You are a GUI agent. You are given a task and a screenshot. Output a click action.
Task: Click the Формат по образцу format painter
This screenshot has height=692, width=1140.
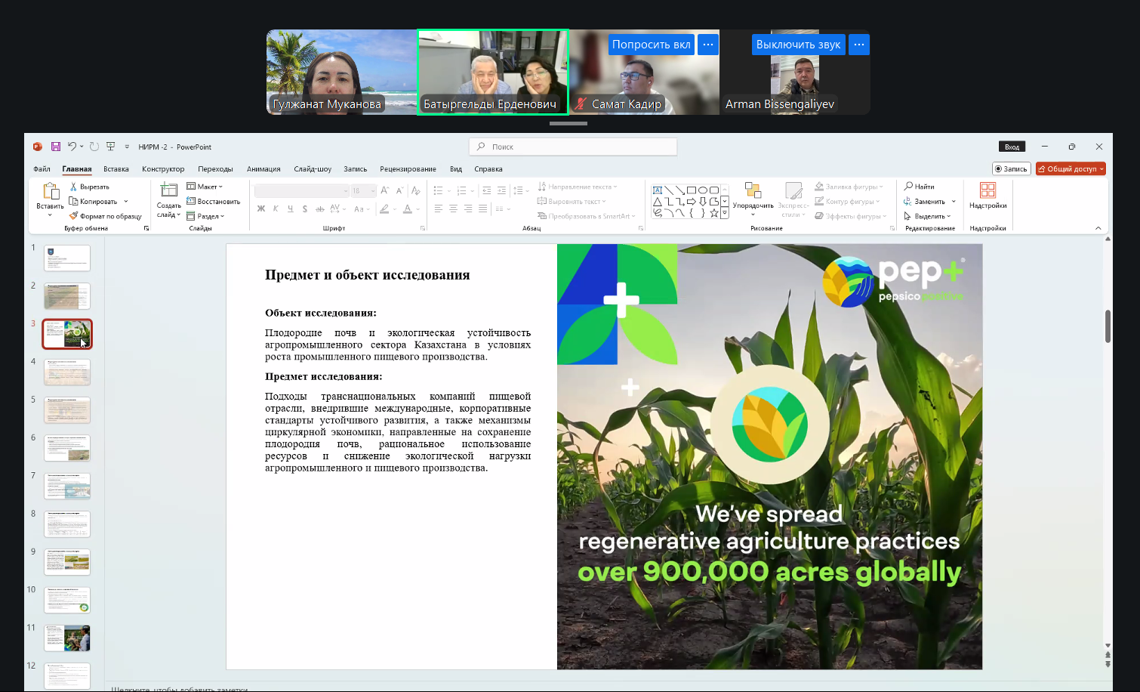coord(105,216)
